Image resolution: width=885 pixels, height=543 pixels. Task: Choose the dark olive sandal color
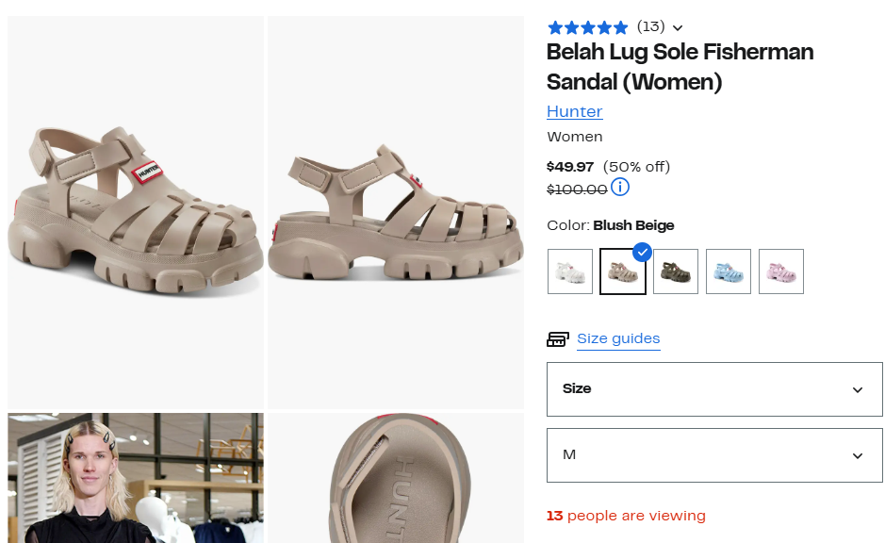[676, 271]
